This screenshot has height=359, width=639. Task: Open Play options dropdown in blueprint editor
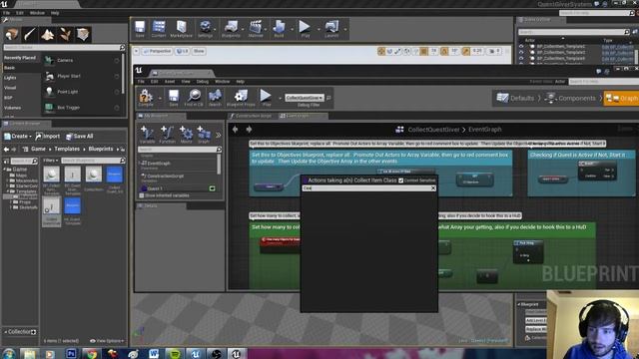280,99
